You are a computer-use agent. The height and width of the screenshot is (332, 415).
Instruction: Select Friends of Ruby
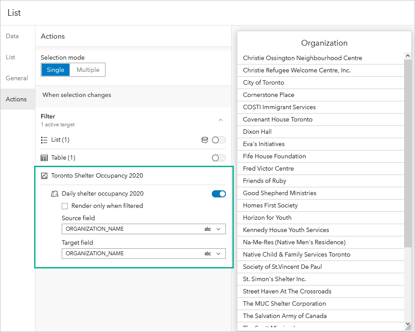320,181
